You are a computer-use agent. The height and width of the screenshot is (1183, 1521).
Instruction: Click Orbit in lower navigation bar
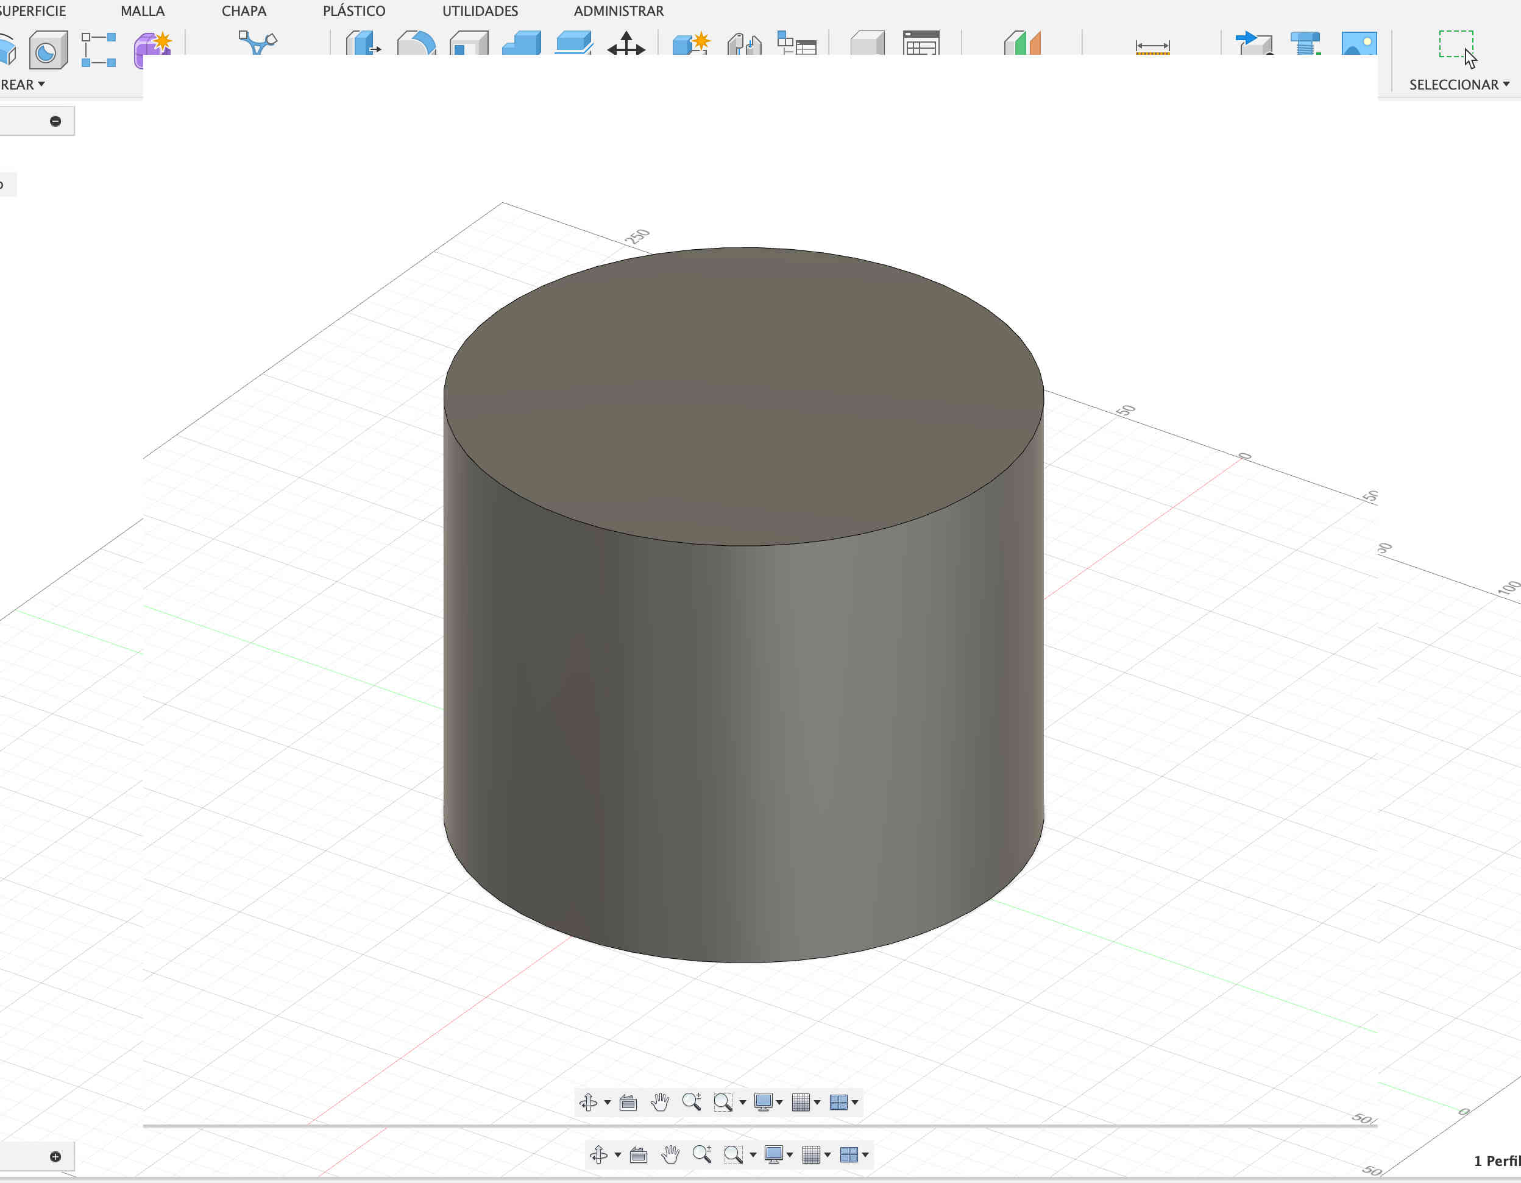(599, 1154)
